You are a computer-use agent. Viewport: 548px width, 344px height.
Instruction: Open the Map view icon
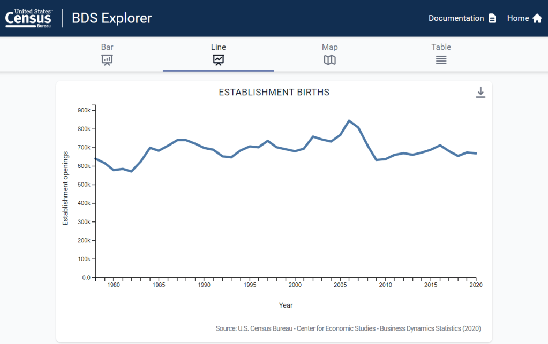(x=329, y=60)
